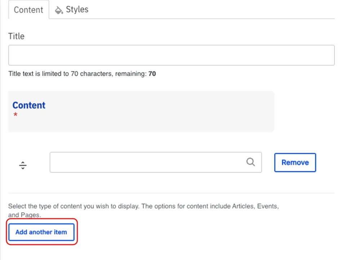Click the drag handle reorder icon
Screen dimensions: 346x260
tap(23, 165)
